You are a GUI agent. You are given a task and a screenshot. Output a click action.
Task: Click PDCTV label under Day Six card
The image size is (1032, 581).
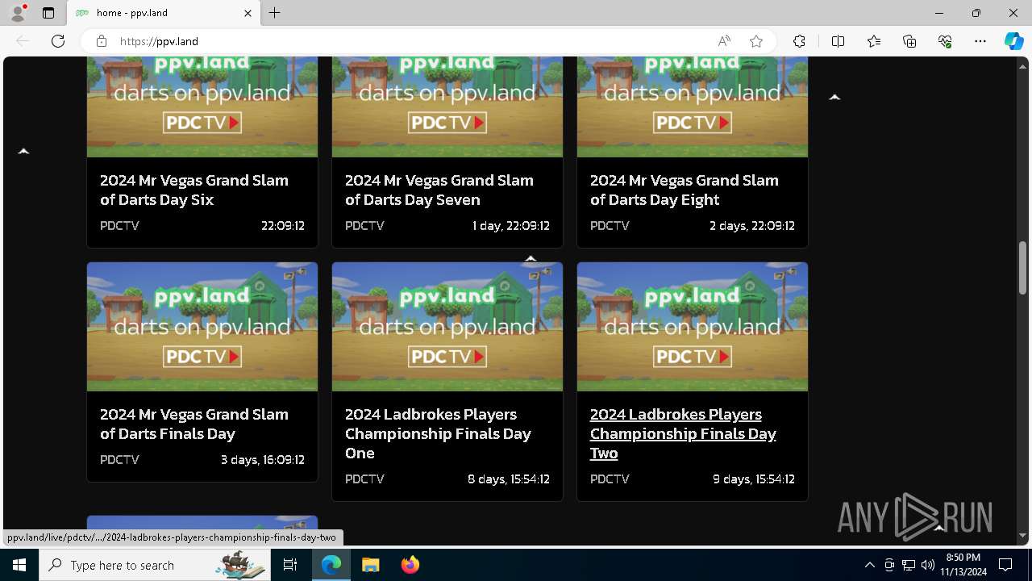pyautogui.click(x=119, y=226)
